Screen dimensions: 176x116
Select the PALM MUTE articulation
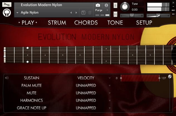31,85
